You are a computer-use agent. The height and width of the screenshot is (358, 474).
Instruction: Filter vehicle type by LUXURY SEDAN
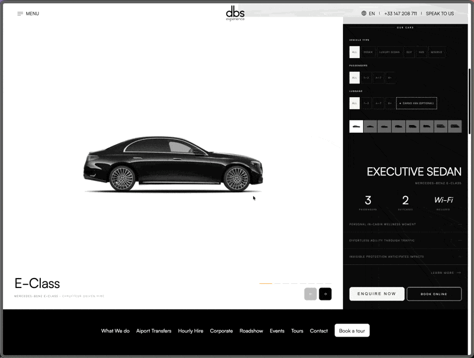point(389,52)
